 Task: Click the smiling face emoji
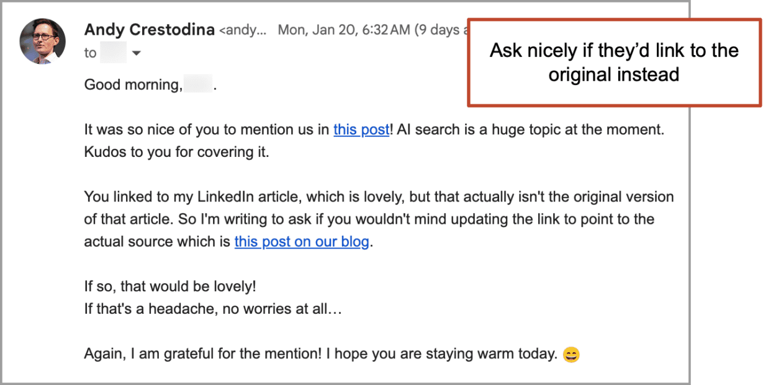coord(571,354)
